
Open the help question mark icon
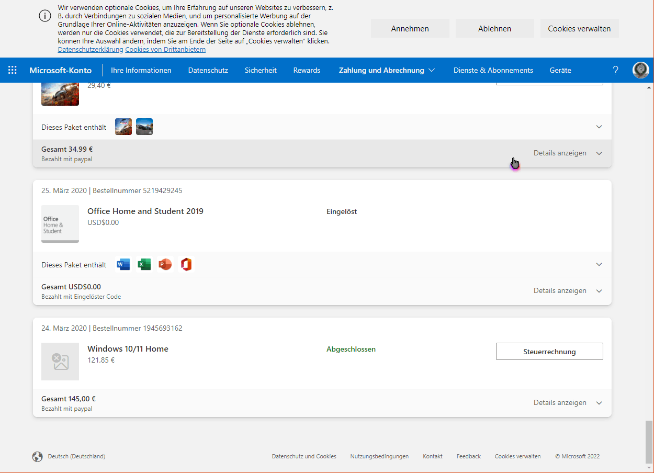[616, 70]
